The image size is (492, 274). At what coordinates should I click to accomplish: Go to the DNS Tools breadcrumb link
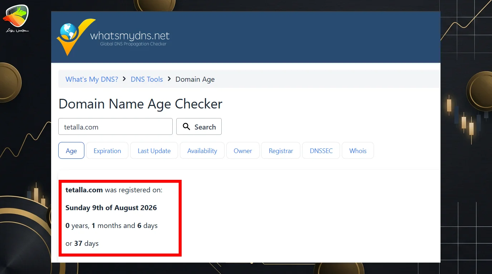147,79
